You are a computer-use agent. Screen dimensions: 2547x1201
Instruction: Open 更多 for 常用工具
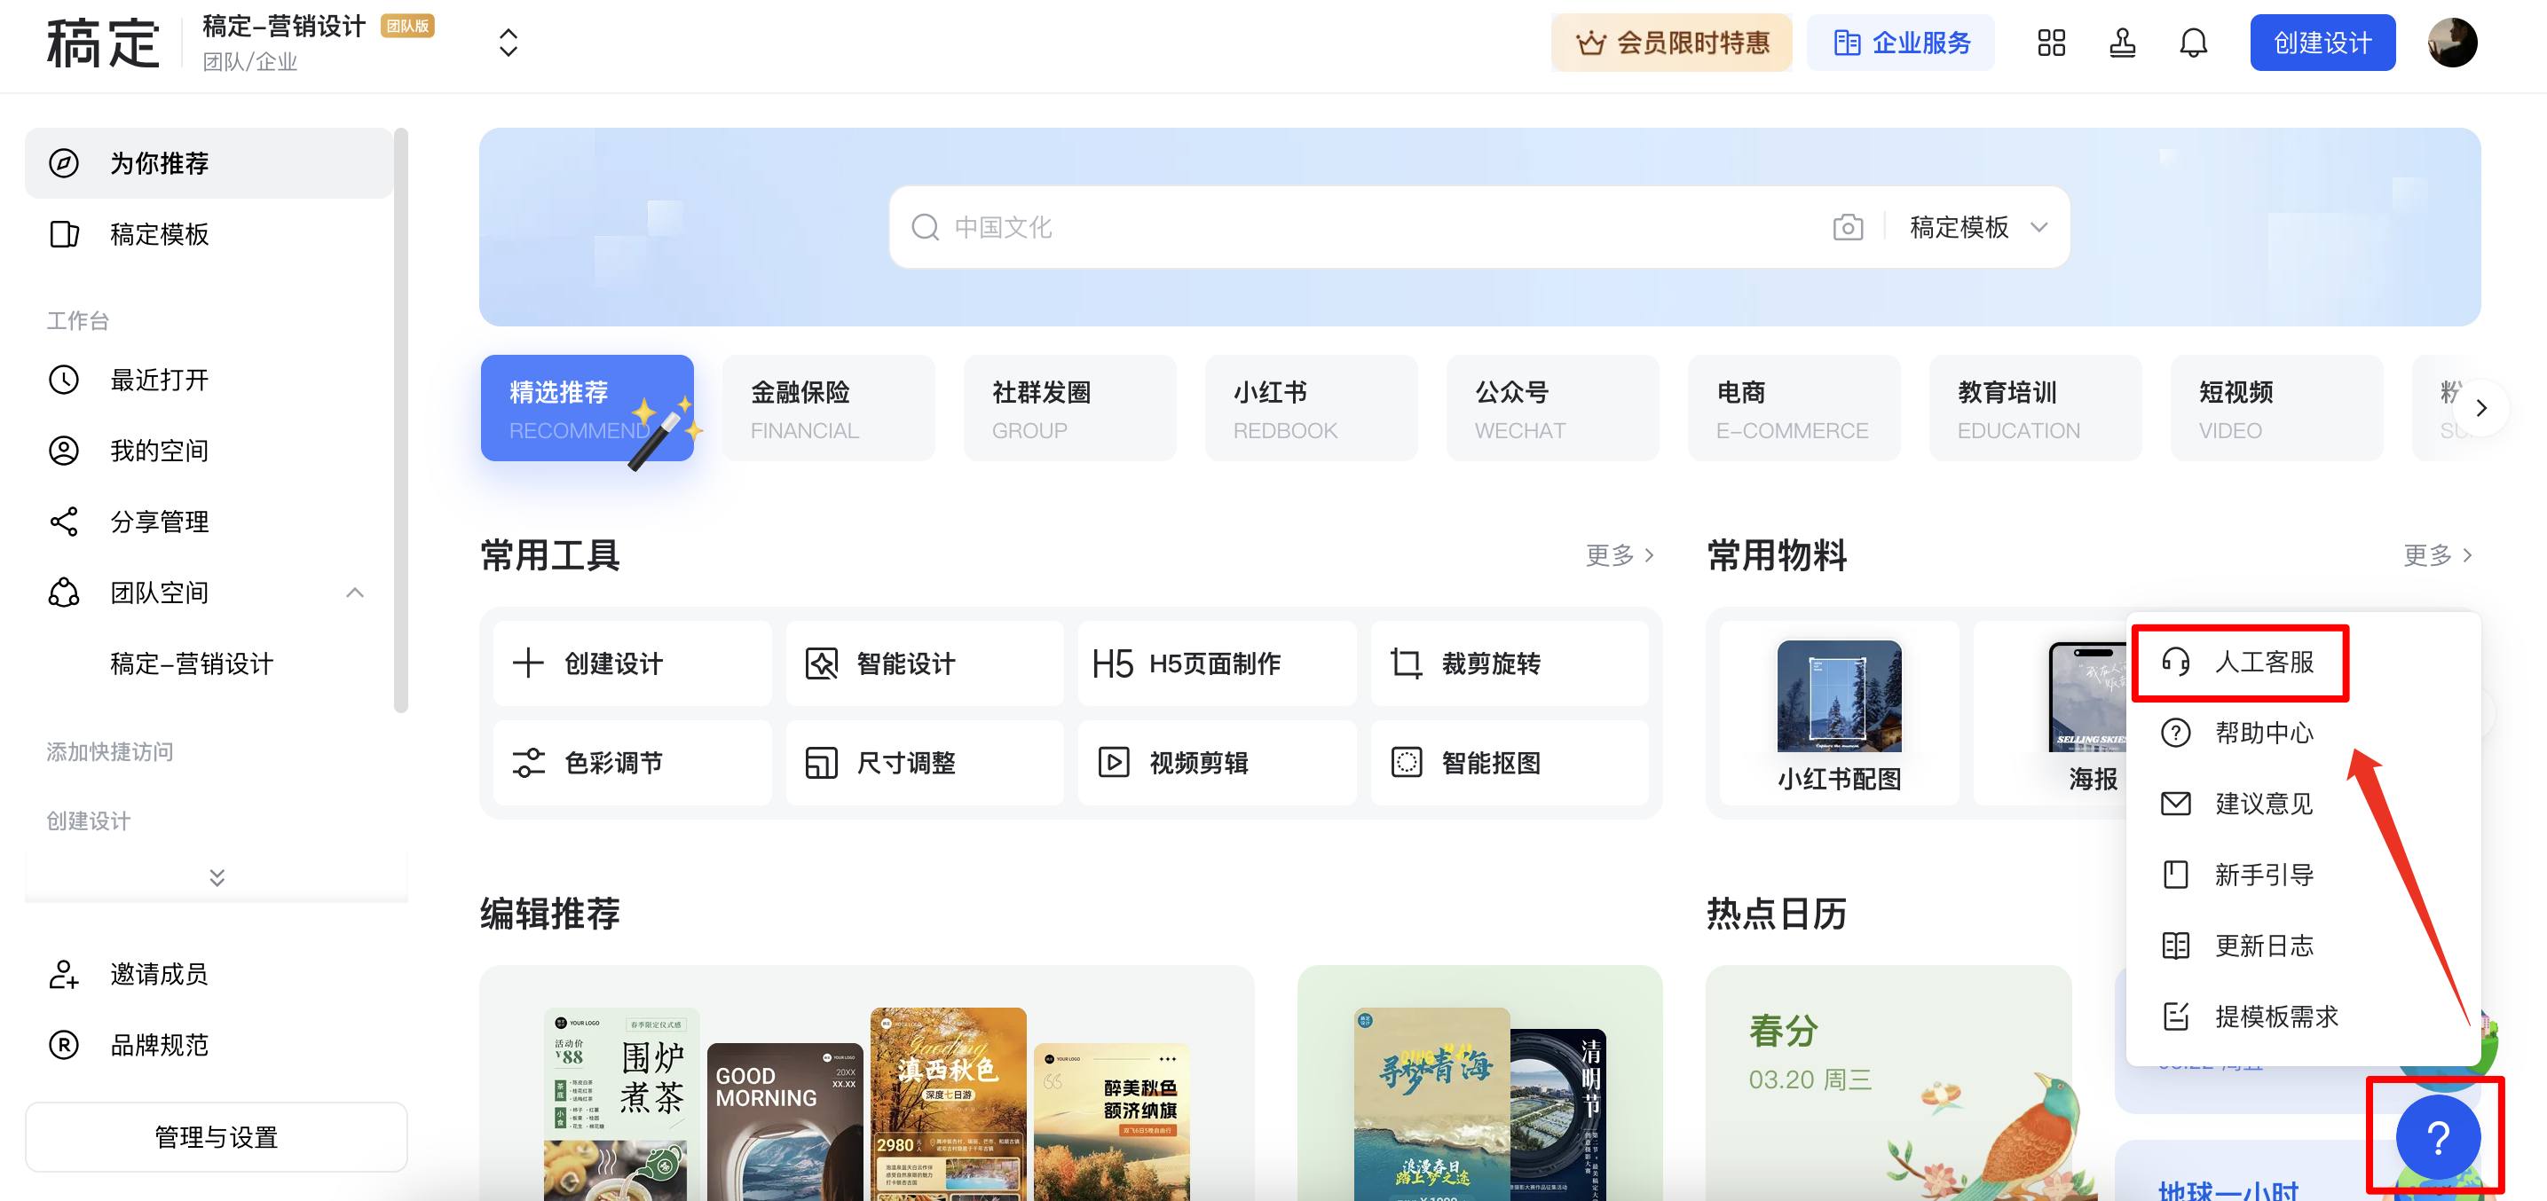pos(1620,554)
